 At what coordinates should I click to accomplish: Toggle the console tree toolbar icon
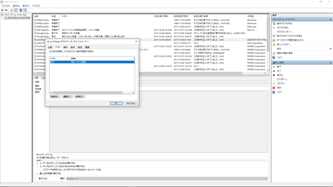[x=16, y=10]
